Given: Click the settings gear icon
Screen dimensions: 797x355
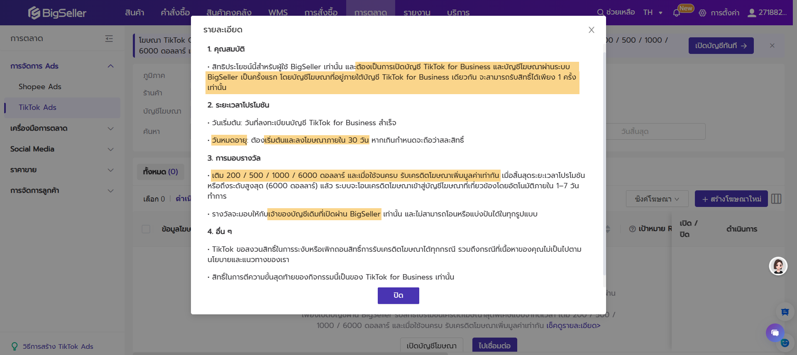Looking at the screenshot, I should tap(702, 13).
